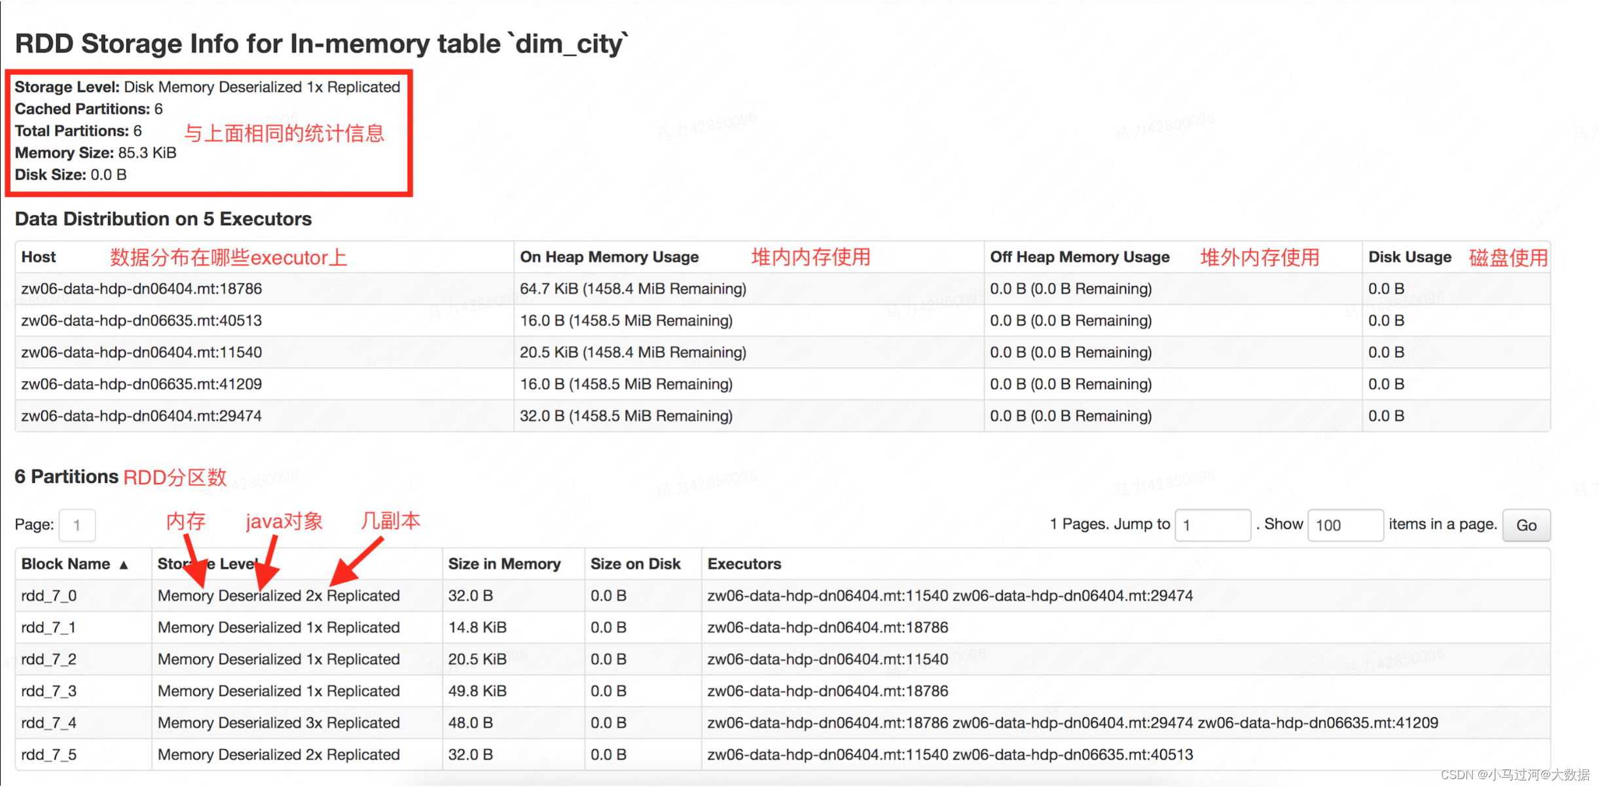The width and height of the screenshot is (1600, 787).
Task: Click host zw06-data-hdp-dn06404.mt:18786 entry
Action: click(141, 289)
